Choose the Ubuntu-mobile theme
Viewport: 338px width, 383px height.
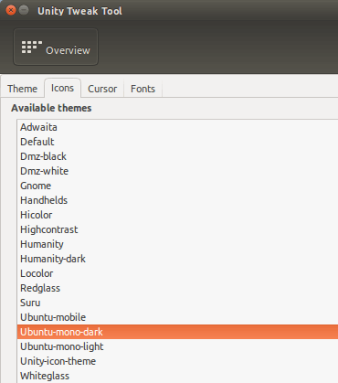click(177, 317)
